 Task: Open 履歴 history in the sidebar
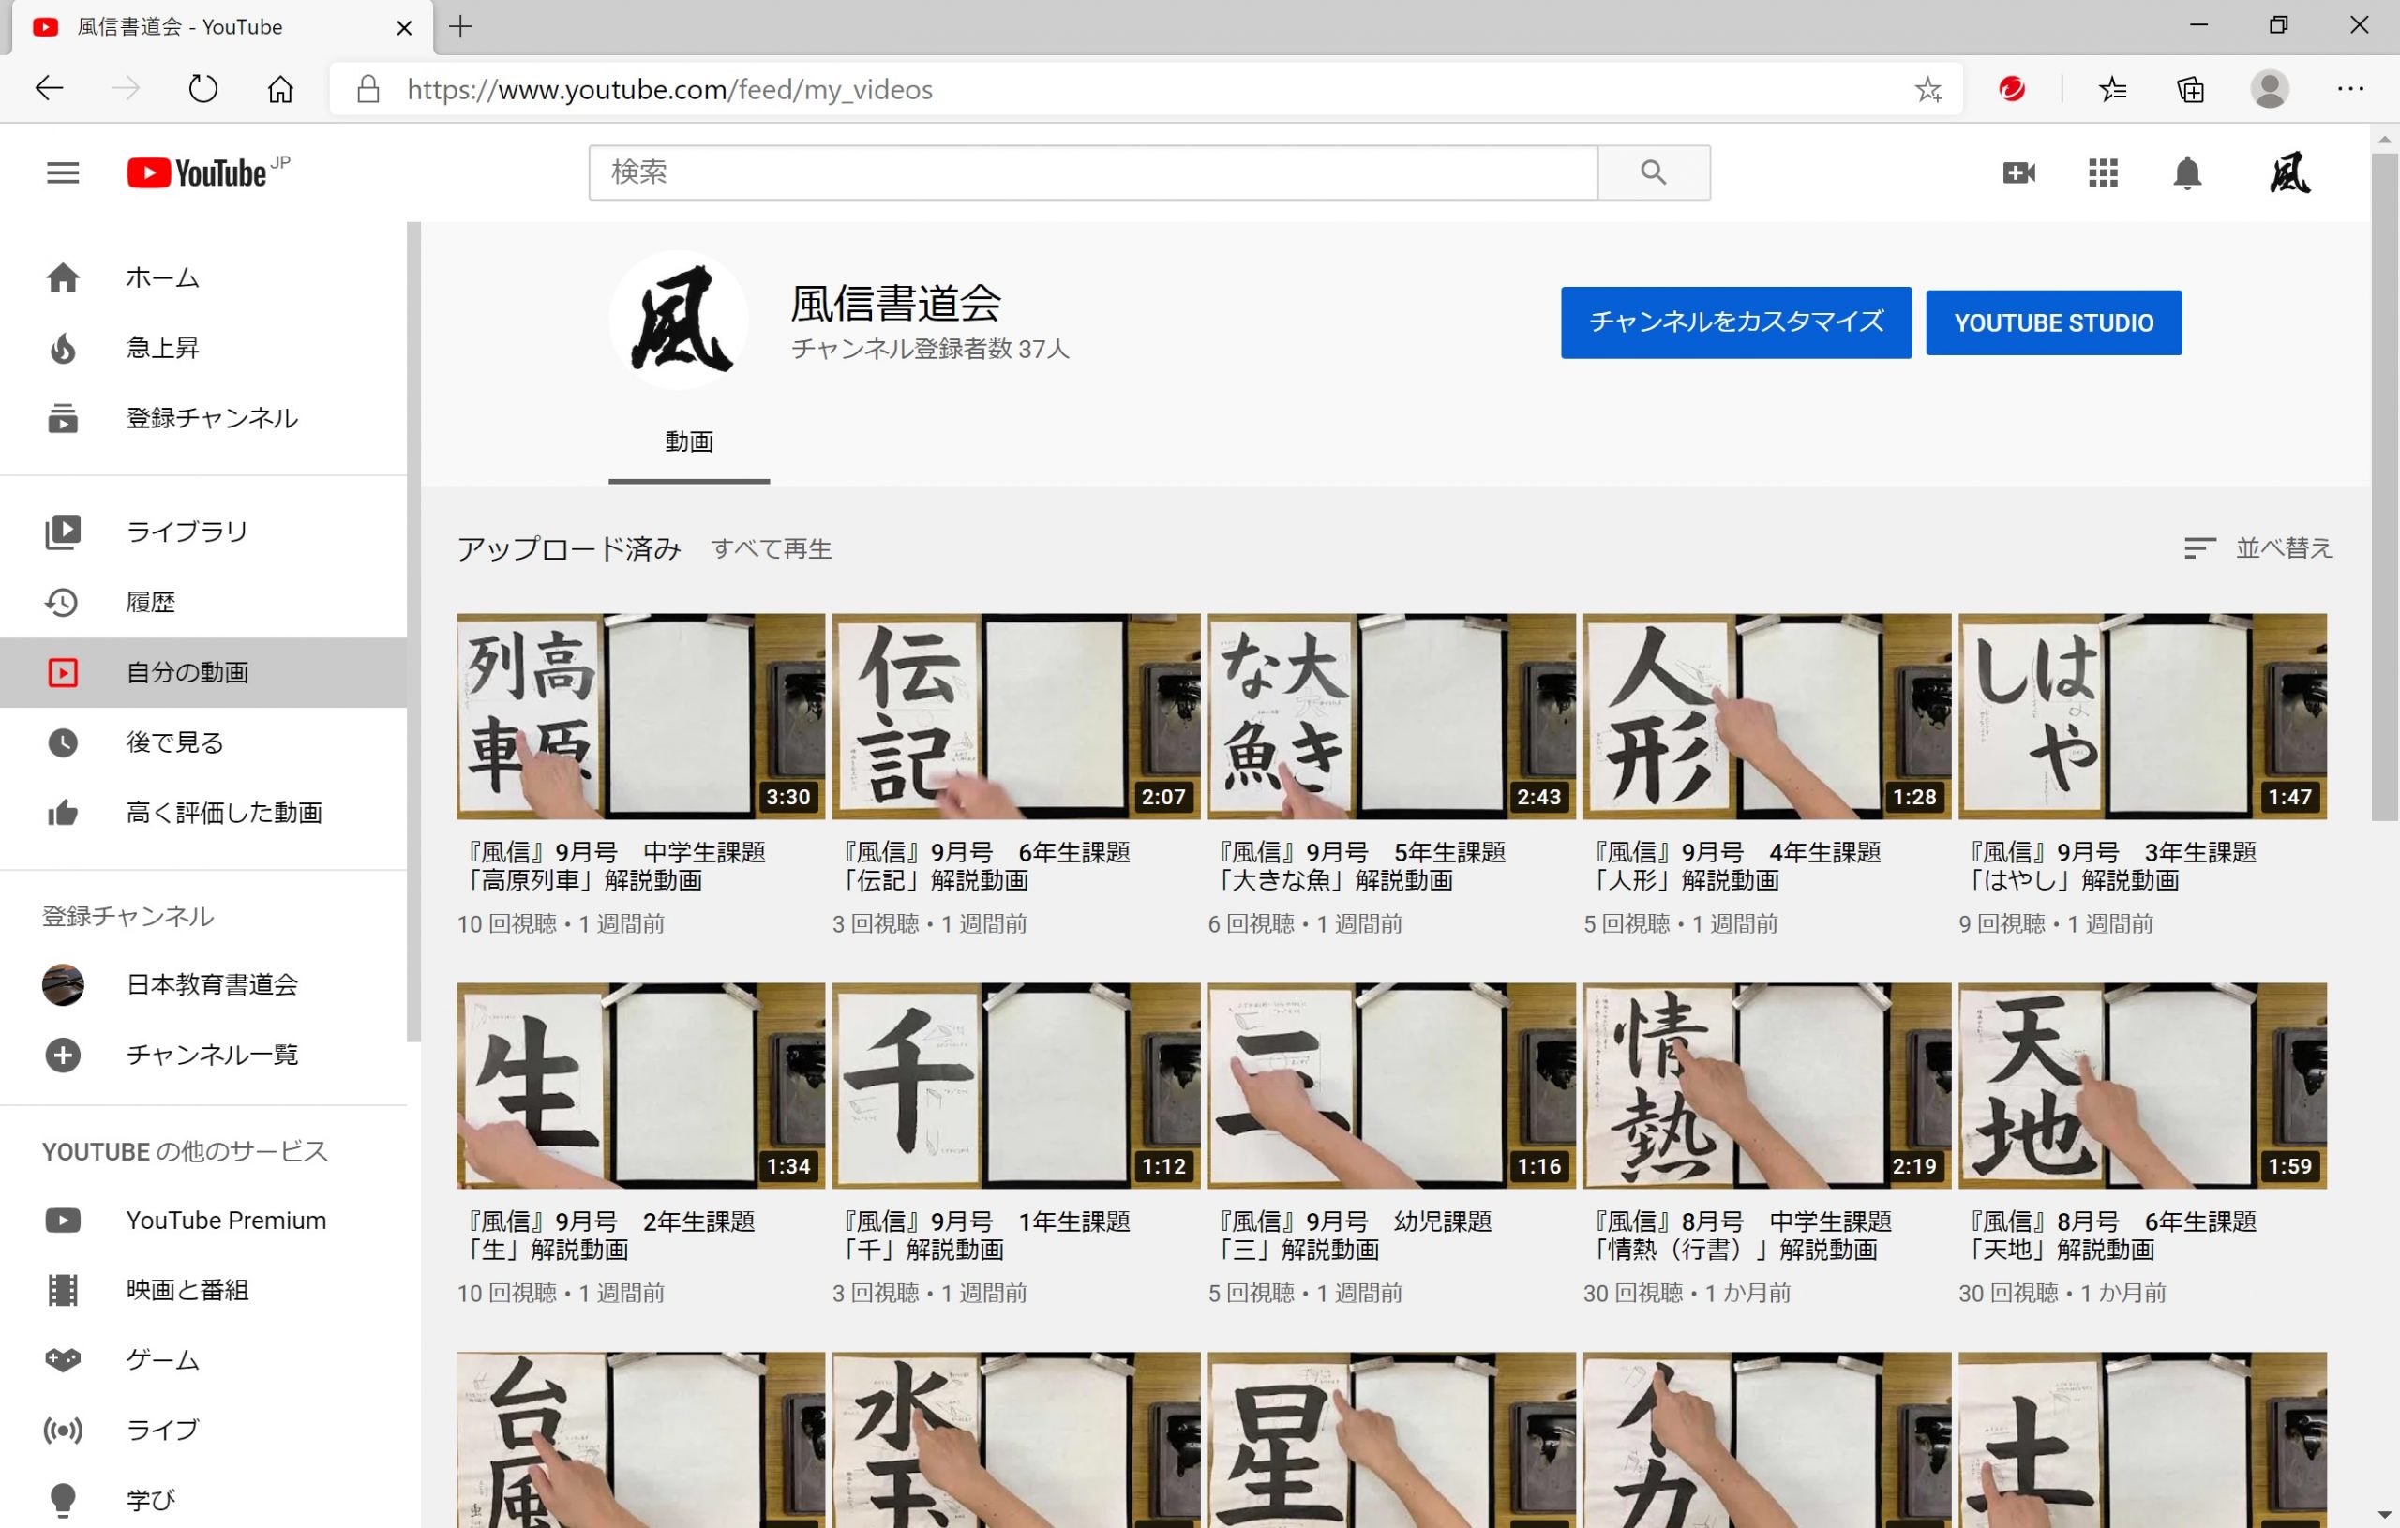(203, 602)
